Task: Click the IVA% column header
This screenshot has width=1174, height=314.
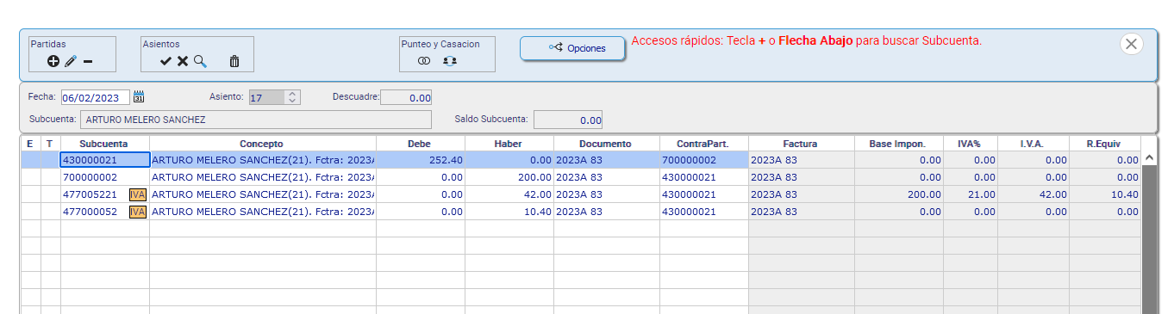Action: click(x=970, y=144)
